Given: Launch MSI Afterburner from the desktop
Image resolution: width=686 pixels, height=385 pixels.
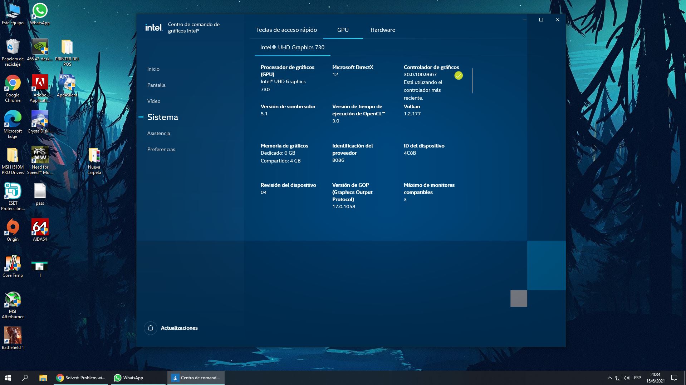Looking at the screenshot, I should point(13,300).
